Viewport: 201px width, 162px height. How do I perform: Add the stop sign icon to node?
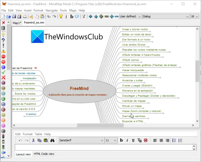(x=3, y=56)
